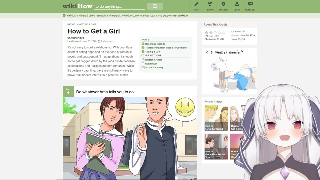320x180 pixels.
Task: Click the 'Updated: June 26, 2020' sidebar text
Action: (x=243, y=35)
